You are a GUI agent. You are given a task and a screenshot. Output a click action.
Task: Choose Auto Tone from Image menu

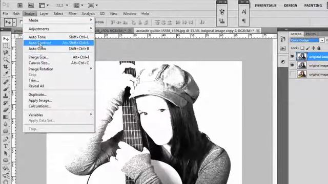point(59,37)
